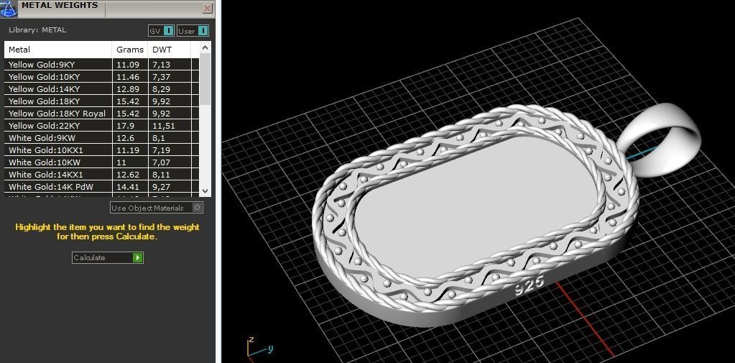Select the White Gold:10KX1 row
Image resolution: width=735 pixels, height=363 pixels.
coord(102,150)
